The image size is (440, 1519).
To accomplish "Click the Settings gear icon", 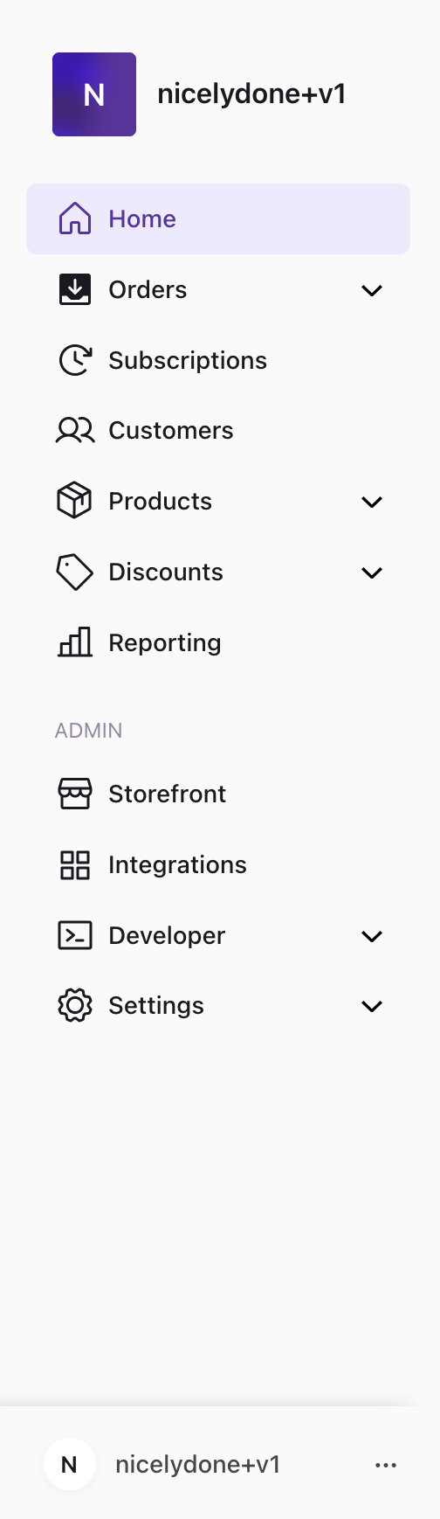I will pos(75,1005).
